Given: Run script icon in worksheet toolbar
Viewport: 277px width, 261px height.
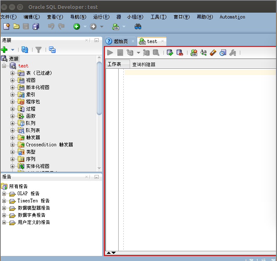Looking at the screenshot, I should (120, 52).
